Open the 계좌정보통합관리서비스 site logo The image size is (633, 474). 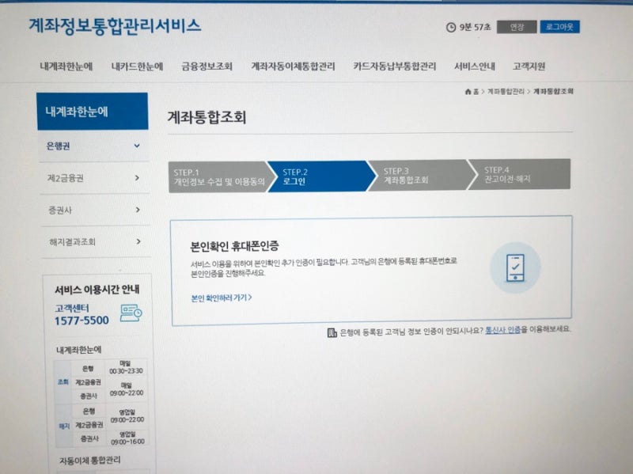coord(115,27)
